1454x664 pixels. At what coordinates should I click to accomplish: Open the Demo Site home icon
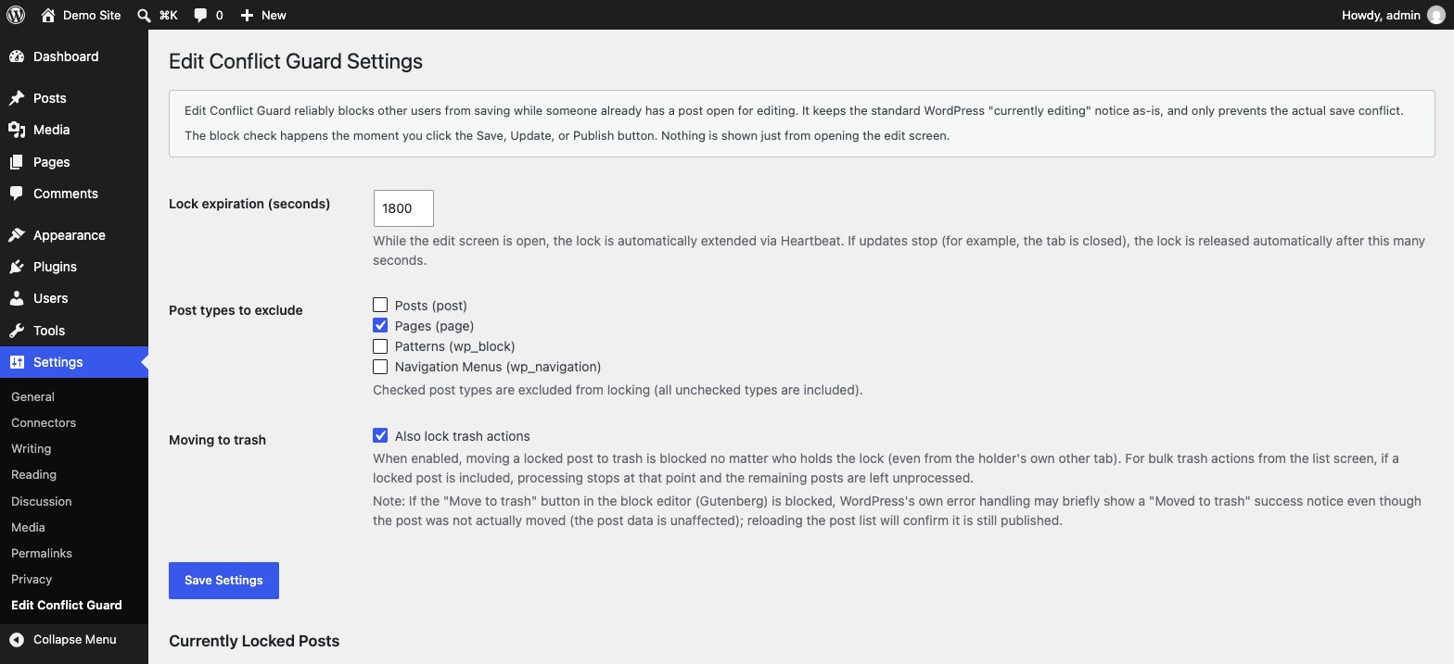[x=48, y=15]
